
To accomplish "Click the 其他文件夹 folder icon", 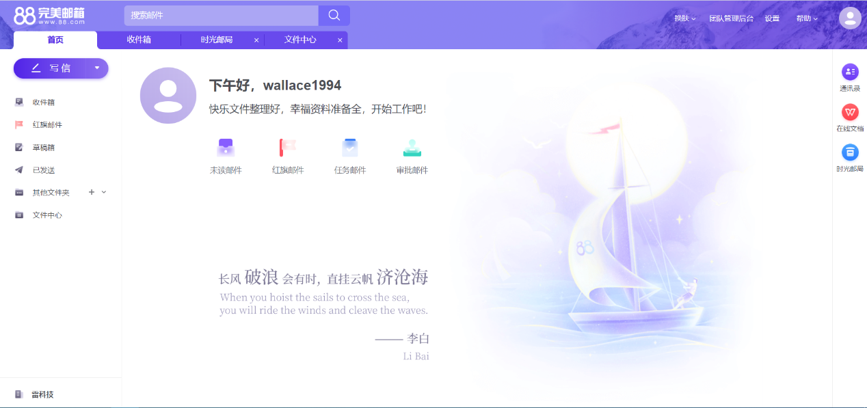I will tap(19, 193).
